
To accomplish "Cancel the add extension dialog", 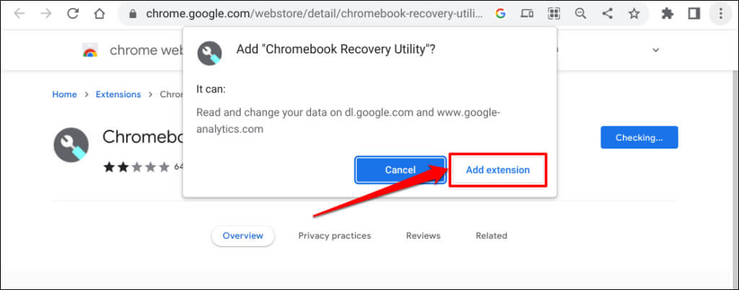I will 400,170.
